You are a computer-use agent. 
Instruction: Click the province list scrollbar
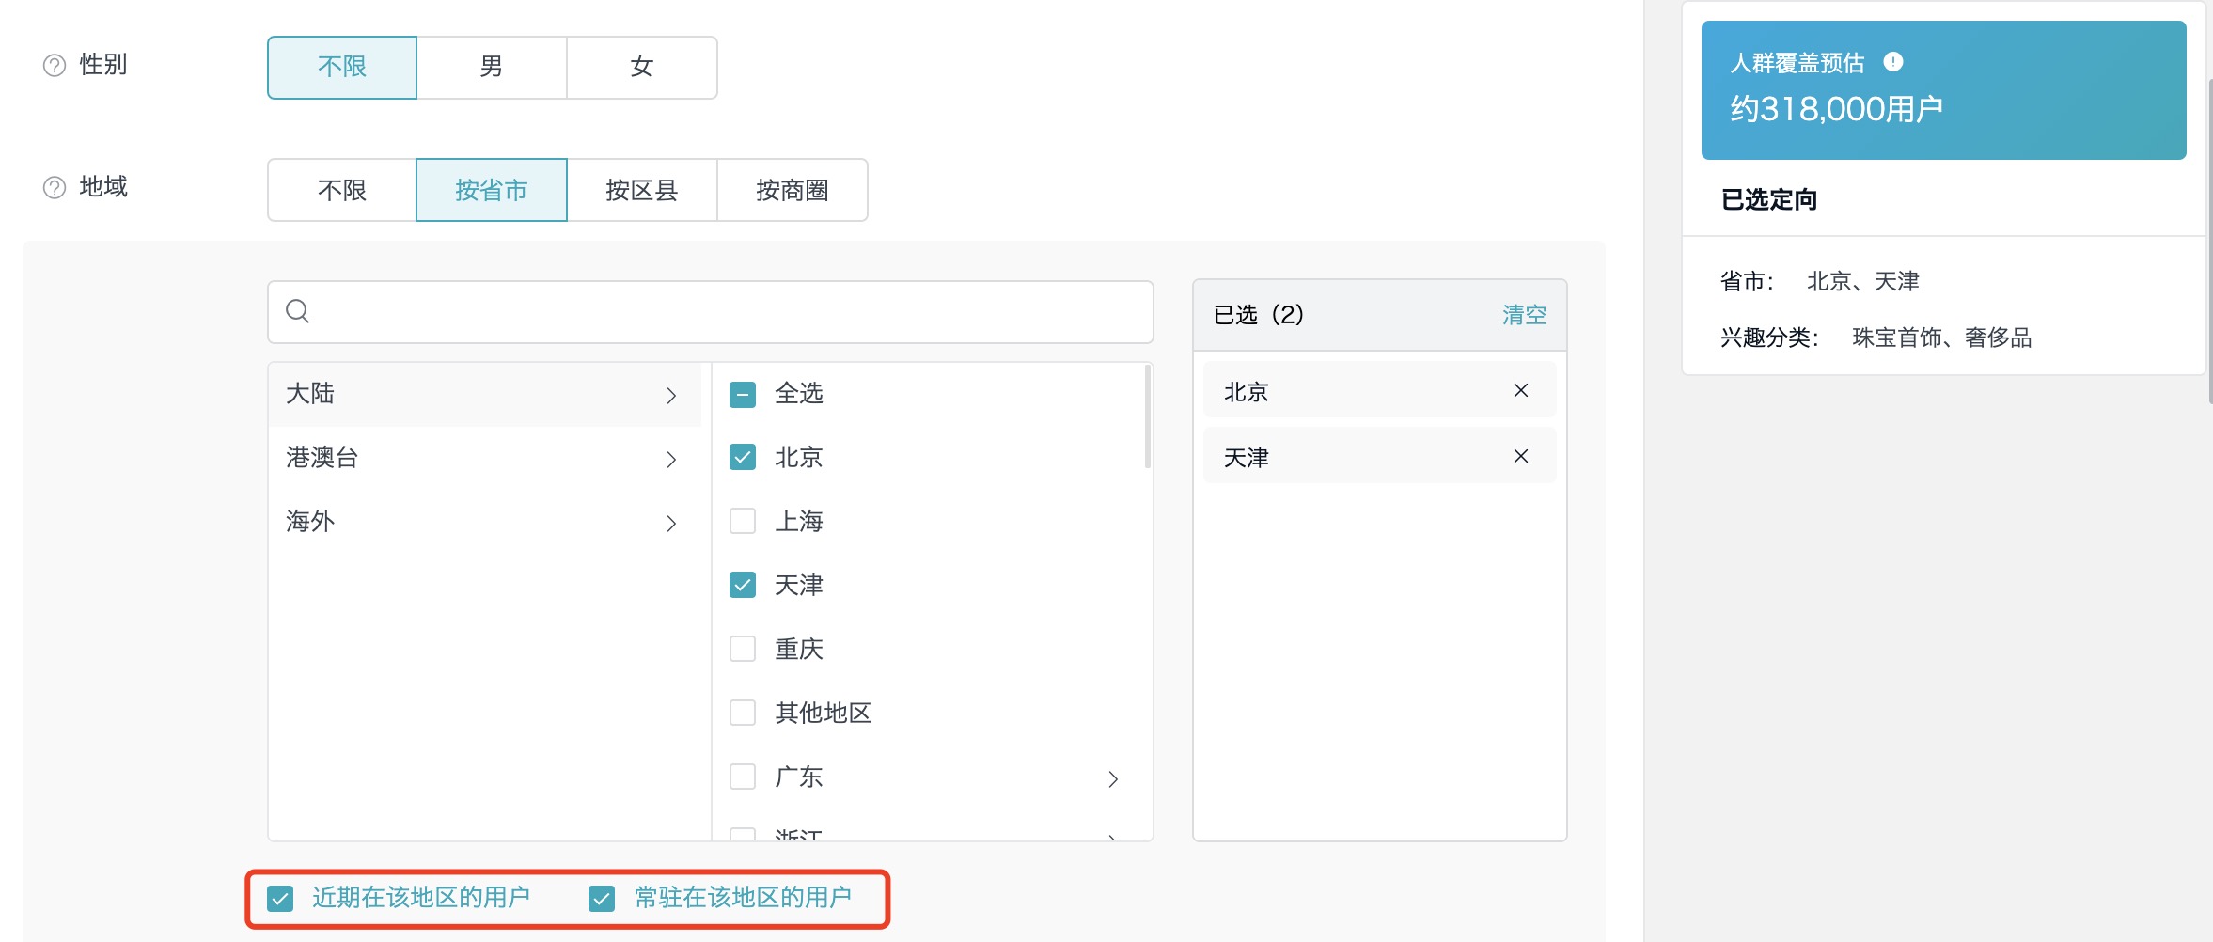click(x=1148, y=416)
